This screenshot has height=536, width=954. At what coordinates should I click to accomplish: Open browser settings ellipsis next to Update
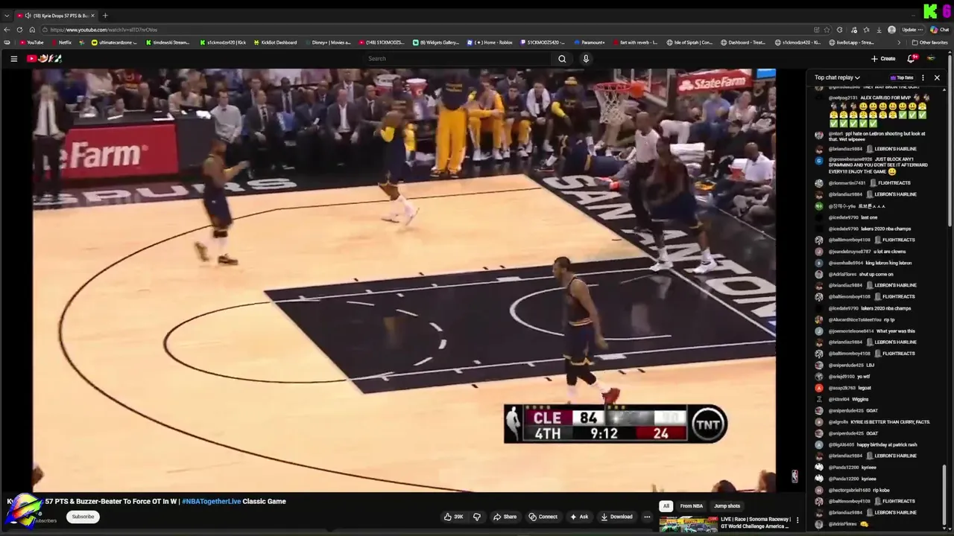coord(920,30)
